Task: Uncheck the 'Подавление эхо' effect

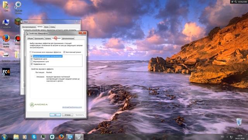Action: (32, 64)
